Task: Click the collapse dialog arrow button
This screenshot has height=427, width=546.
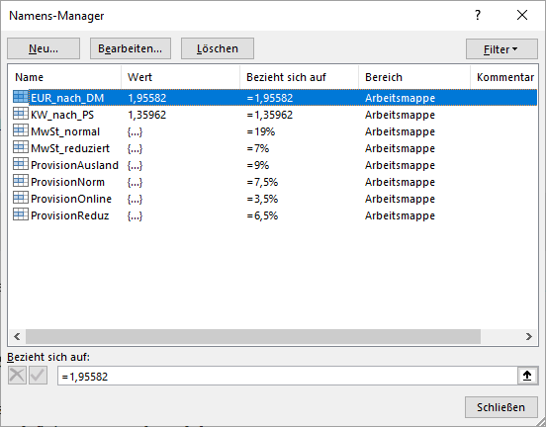Action: [x=527, y=376]
